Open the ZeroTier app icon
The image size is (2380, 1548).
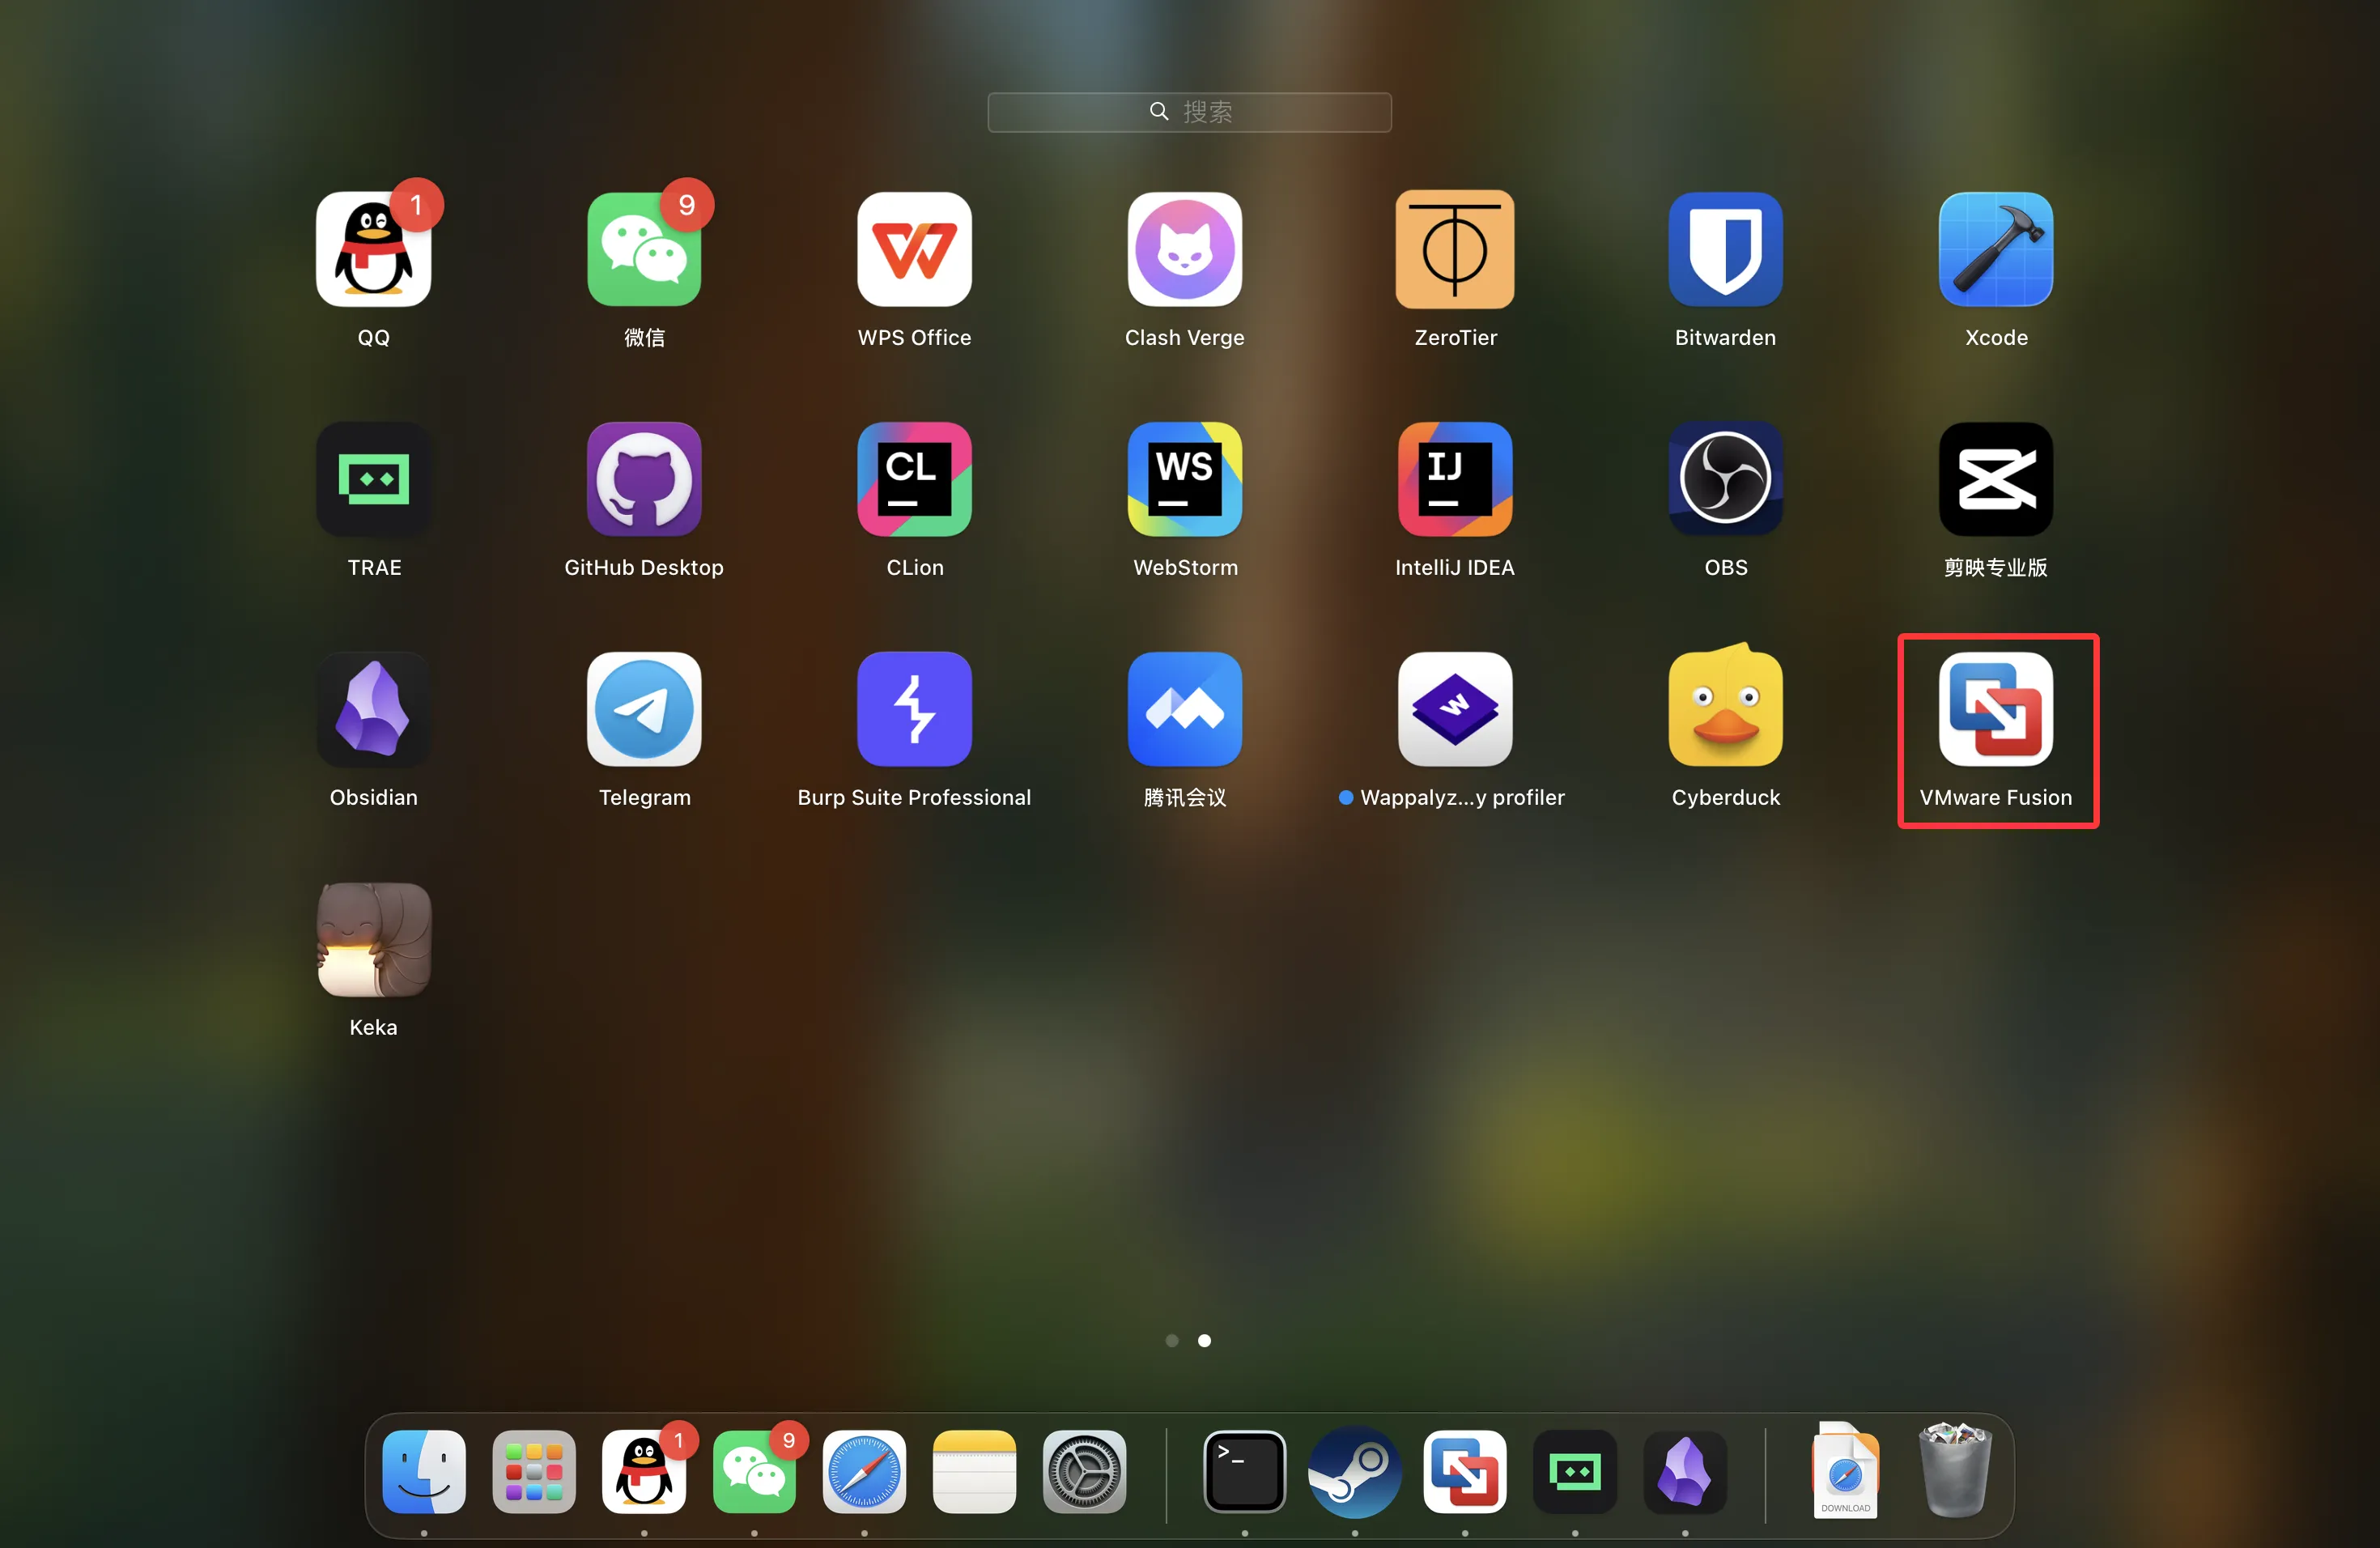tap(1454, 250)
